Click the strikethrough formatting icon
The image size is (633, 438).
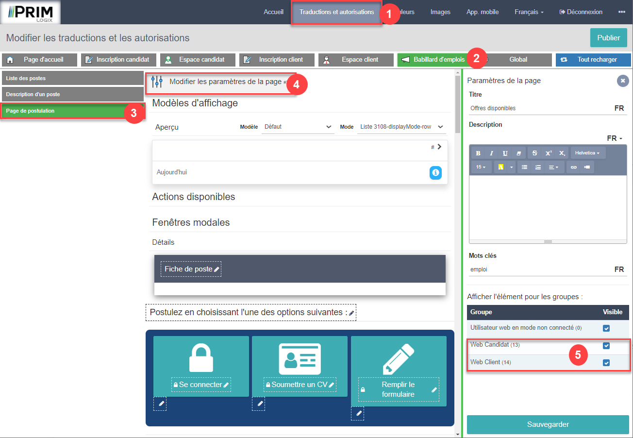[x=535, y=153]
